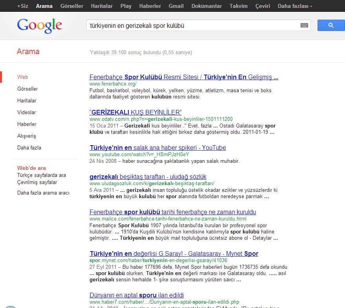Filter by Türkçe sayfalarda ara

(42, 175)
